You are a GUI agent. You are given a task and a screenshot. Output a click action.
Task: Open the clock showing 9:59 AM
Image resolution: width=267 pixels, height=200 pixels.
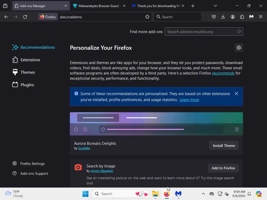pos(239,194)
